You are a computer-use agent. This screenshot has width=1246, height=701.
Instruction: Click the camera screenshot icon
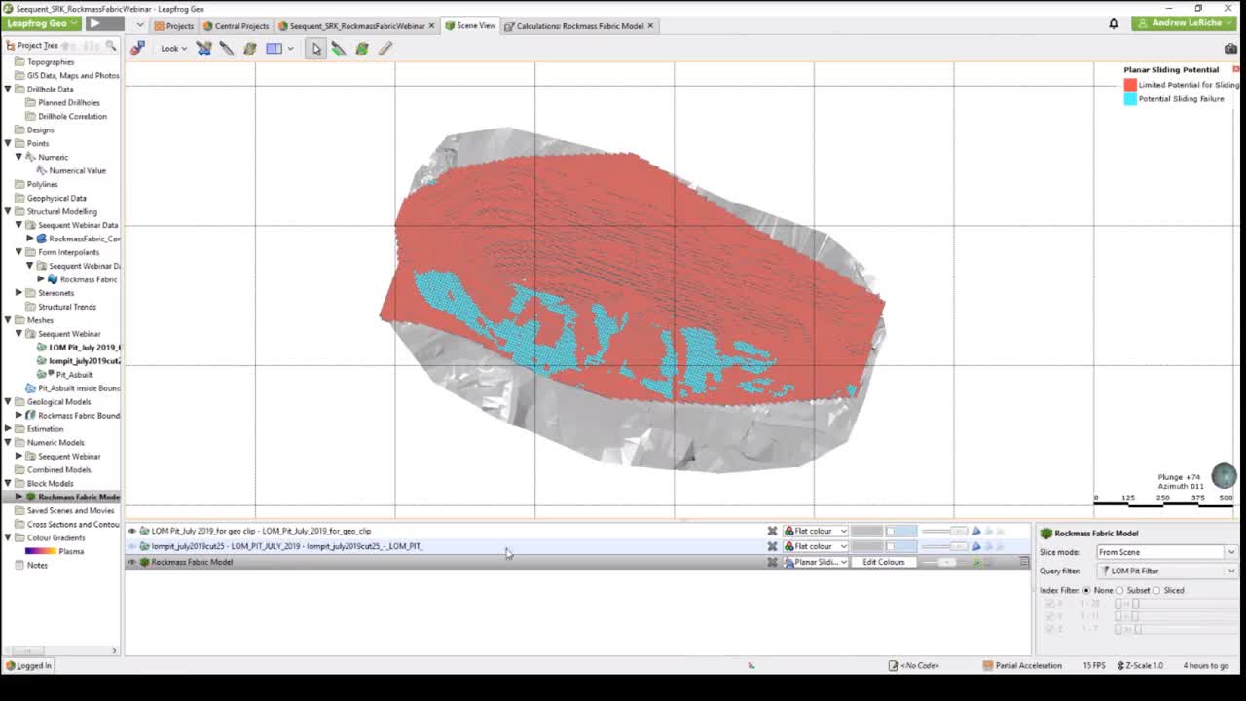pyautogui.click(x=1230, y=48)
